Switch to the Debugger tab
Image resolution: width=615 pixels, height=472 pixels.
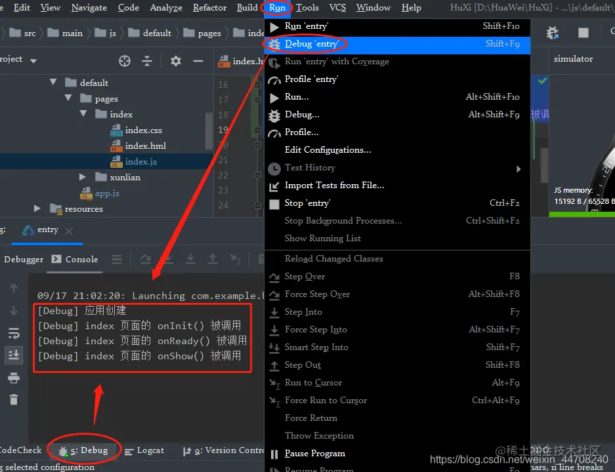[x=24, y=259]
